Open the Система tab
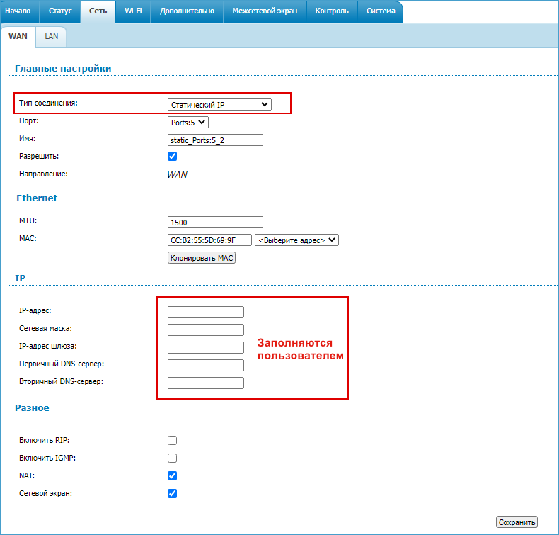Image resolution: width=559 pixels, height=535 pixels. pos(381,11)
